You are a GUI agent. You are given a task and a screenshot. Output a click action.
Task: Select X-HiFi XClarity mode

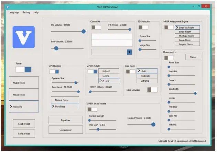click(x=109, y=81)
